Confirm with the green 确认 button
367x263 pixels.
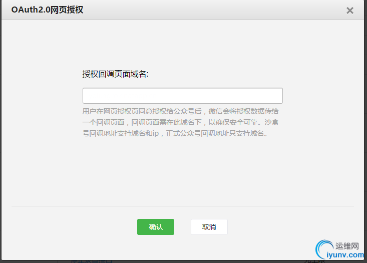[x=156, y=227]
